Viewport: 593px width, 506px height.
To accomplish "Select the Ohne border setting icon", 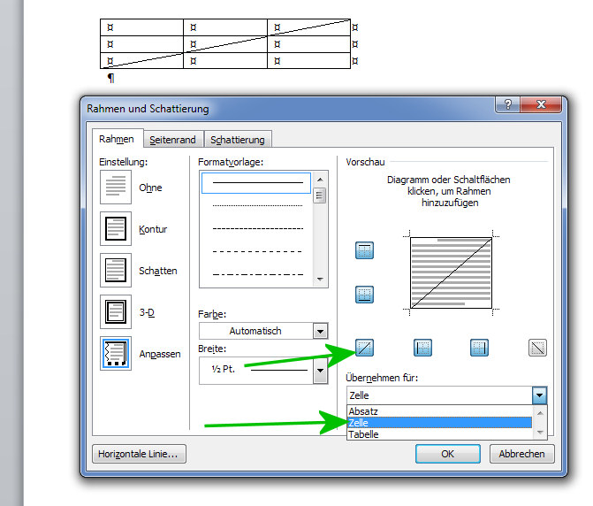I will tap(116, 187).
